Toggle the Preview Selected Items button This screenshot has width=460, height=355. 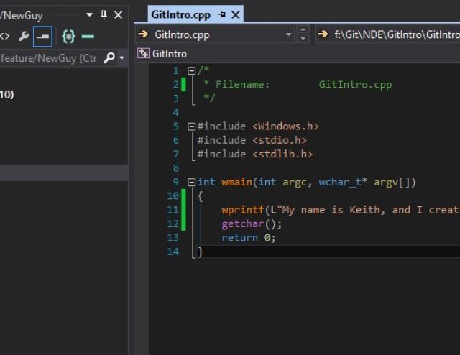tap(43, 35)
